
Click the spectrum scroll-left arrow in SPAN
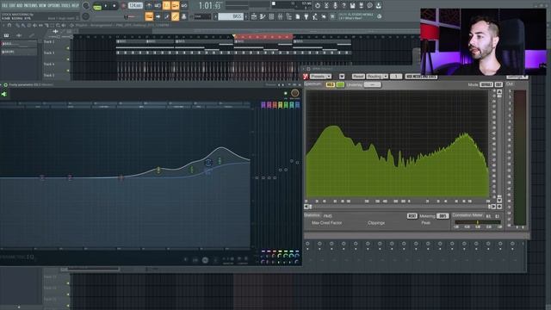tap(306, 207)
